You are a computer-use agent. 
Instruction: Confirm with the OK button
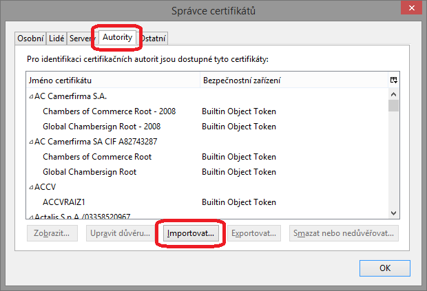(x=385, y=268)
